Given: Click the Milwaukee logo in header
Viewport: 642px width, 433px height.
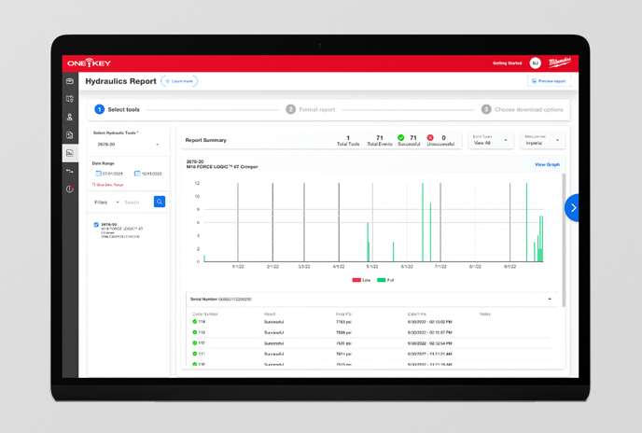Looking at the screenshot, I should tap(560, 63).
